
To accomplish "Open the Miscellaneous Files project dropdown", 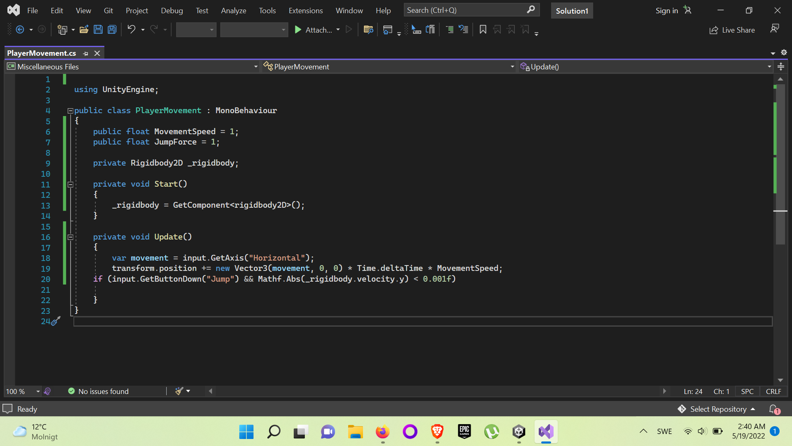I will (x=256, y=66).
